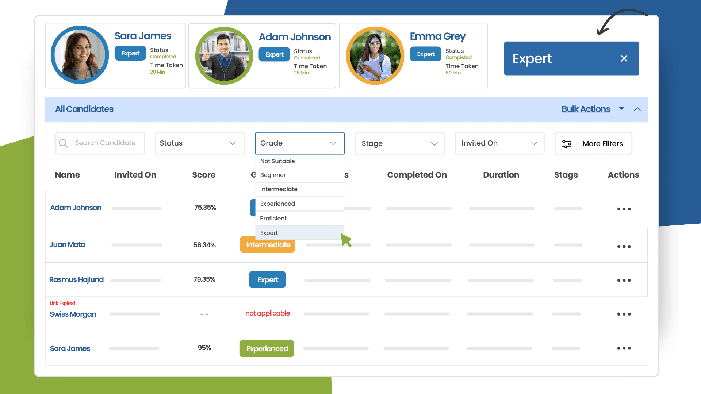Open the actions menu for Juan Mata
Viewport: 701px width, 394px height.
624,246
